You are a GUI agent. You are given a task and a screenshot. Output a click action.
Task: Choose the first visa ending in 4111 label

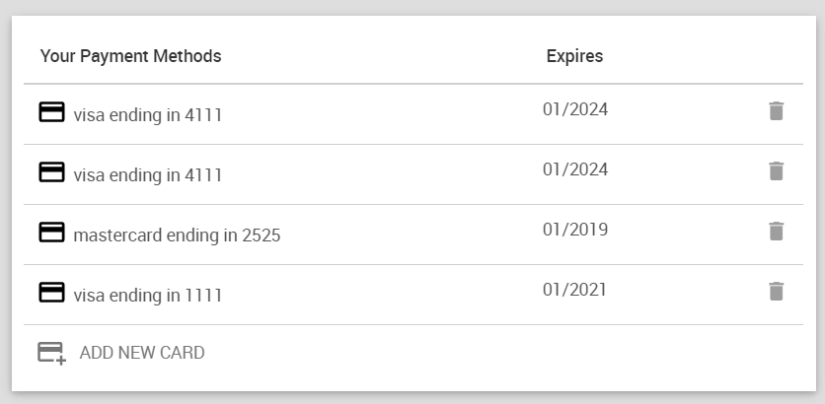(148, 115)
